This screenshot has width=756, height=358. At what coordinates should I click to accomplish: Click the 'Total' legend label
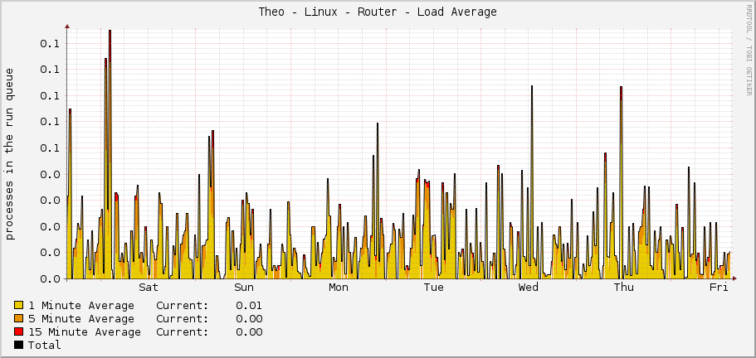click(44, 345)
